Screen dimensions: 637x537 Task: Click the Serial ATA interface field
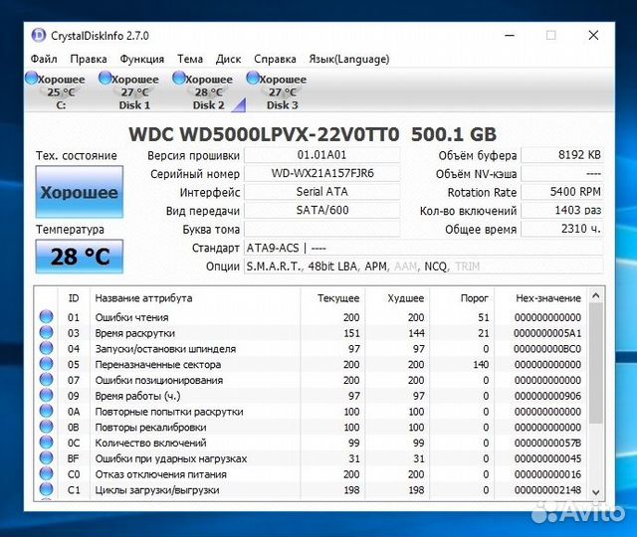(321, 192)
